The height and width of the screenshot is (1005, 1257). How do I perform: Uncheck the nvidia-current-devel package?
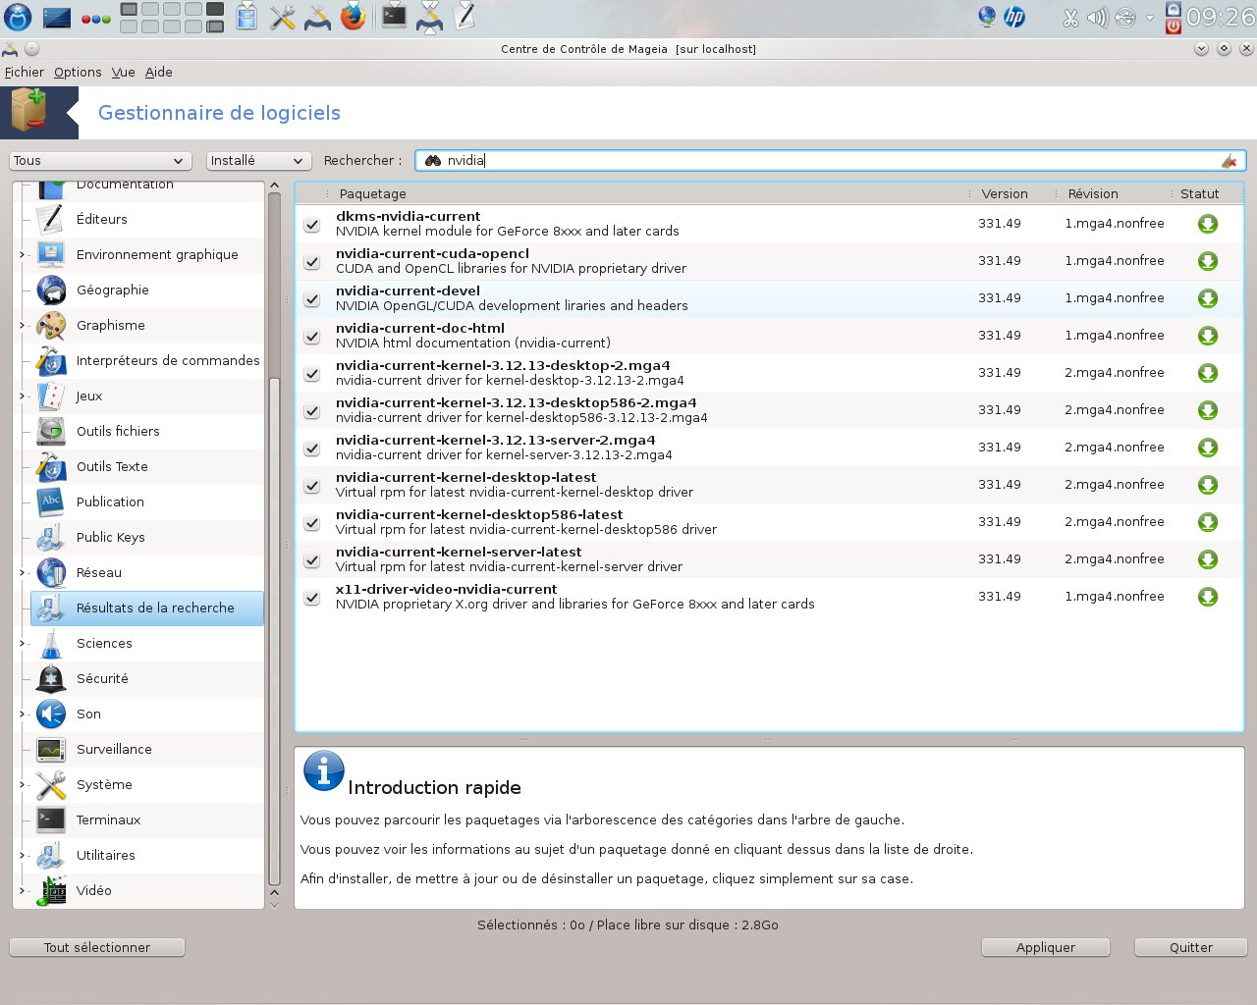pyautogui.click(x=312, y=299)
